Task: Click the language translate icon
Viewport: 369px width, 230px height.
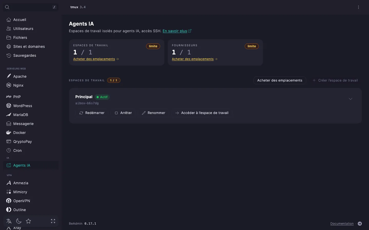Action: (9, 221)
